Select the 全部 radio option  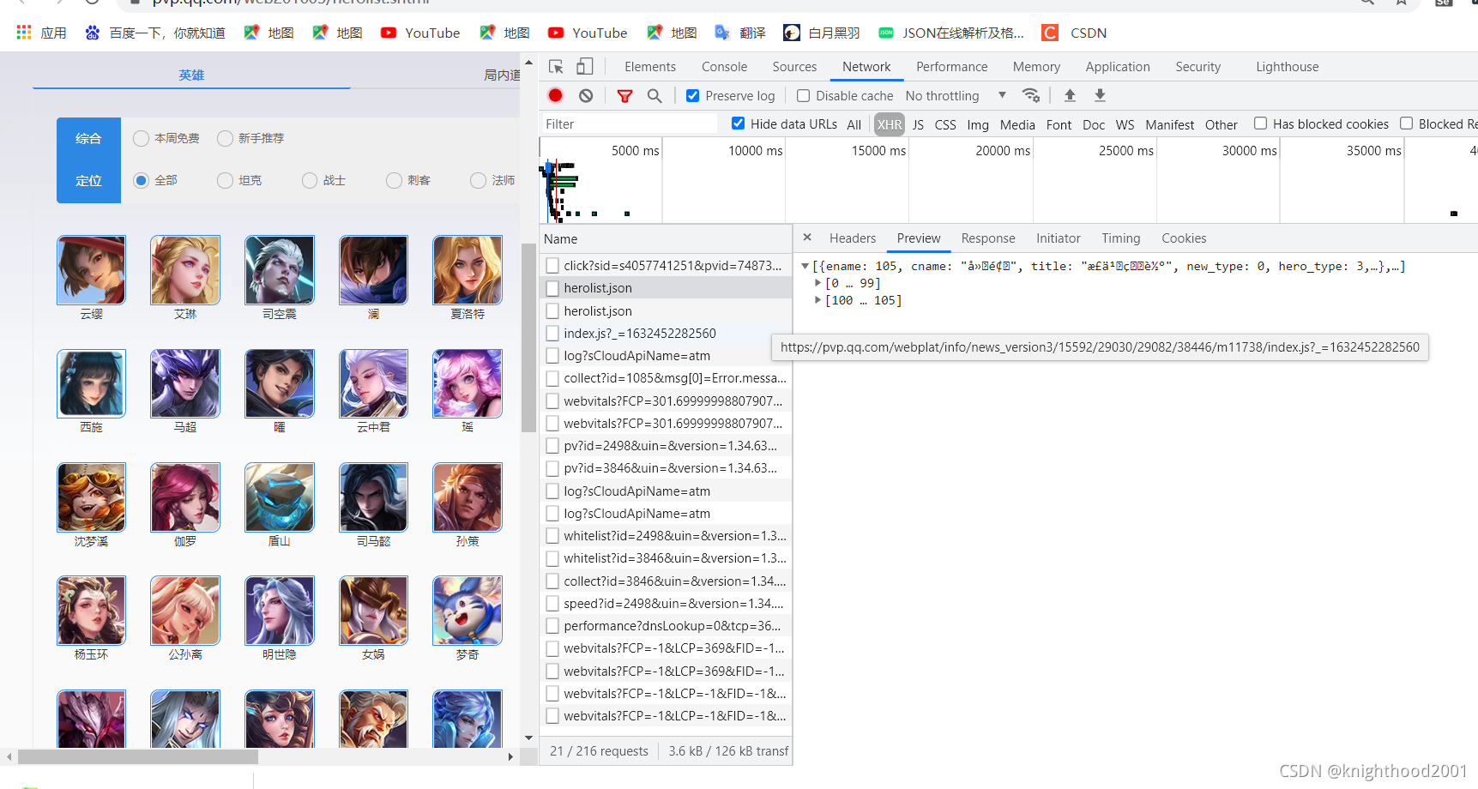click(x=142, y=180)
